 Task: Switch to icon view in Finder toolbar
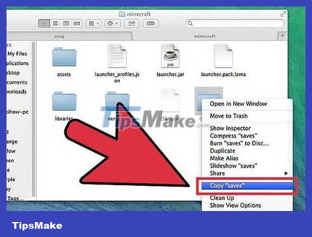(44, 23)
